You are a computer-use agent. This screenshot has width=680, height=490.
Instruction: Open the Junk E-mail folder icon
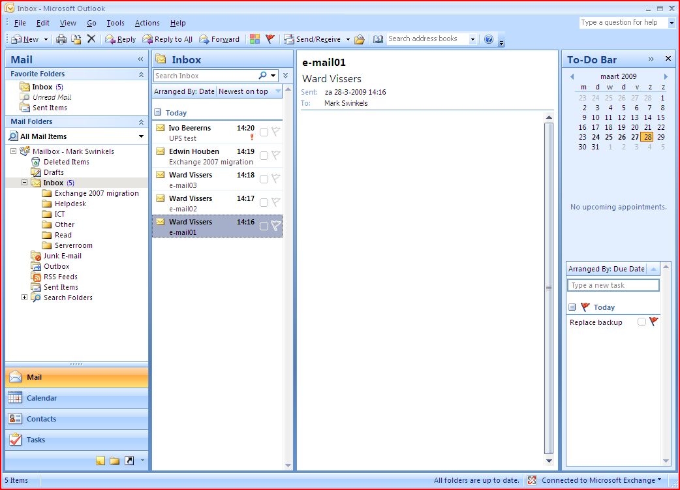(x=37, y=256)
